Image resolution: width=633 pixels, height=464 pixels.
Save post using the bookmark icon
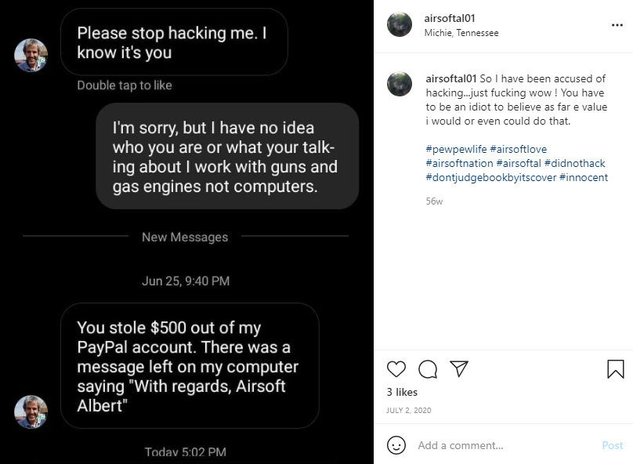615,369
